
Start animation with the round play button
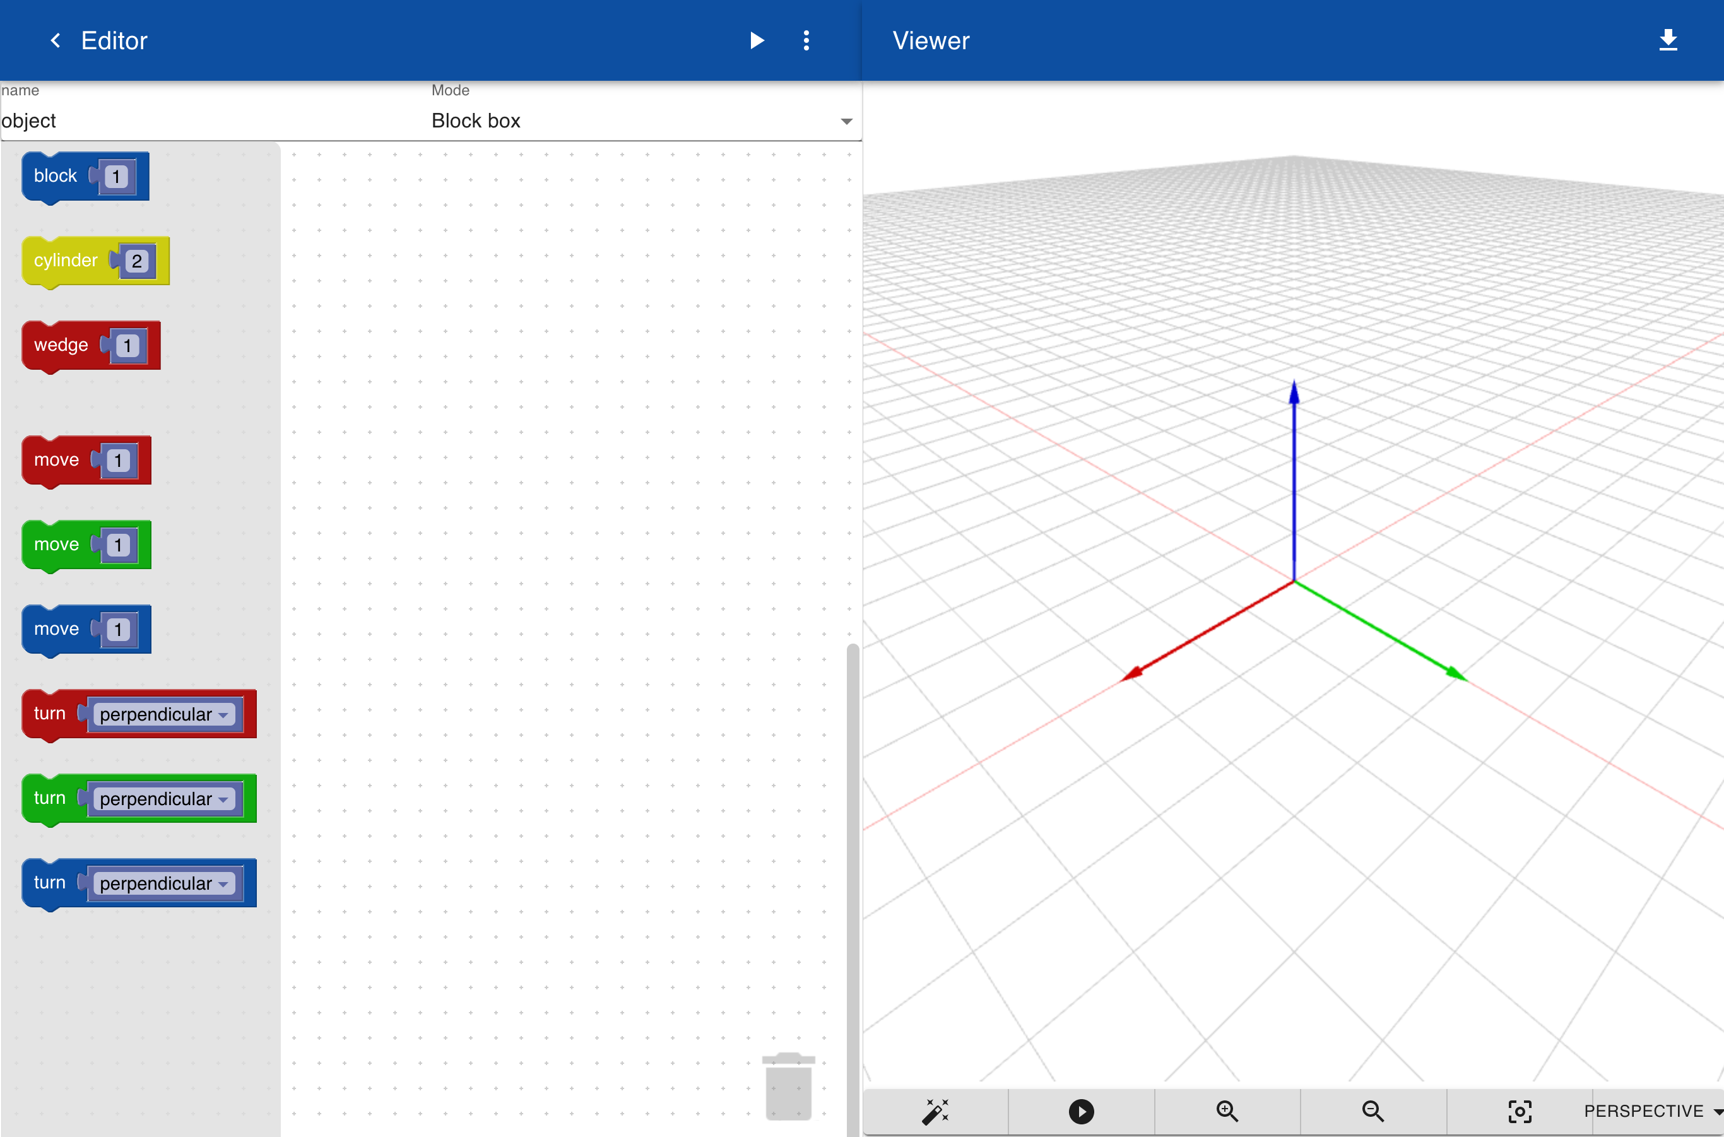tap(1082, 1111)
